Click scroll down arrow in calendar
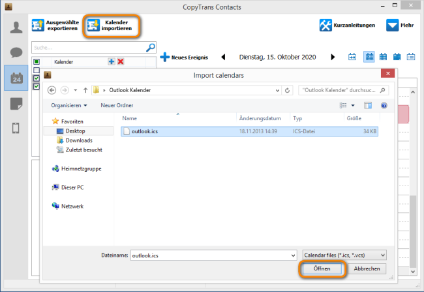Viewport: 424px width, 292px height. click(413, 271)
